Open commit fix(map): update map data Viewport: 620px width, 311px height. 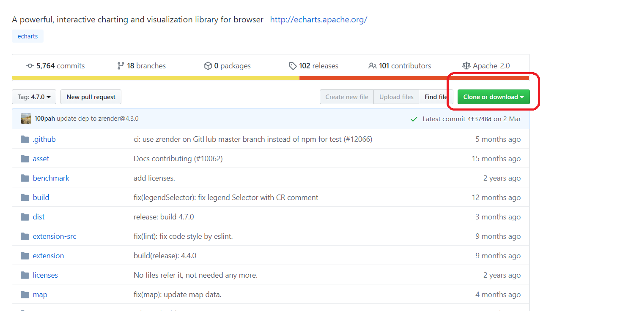click(177, 295)
